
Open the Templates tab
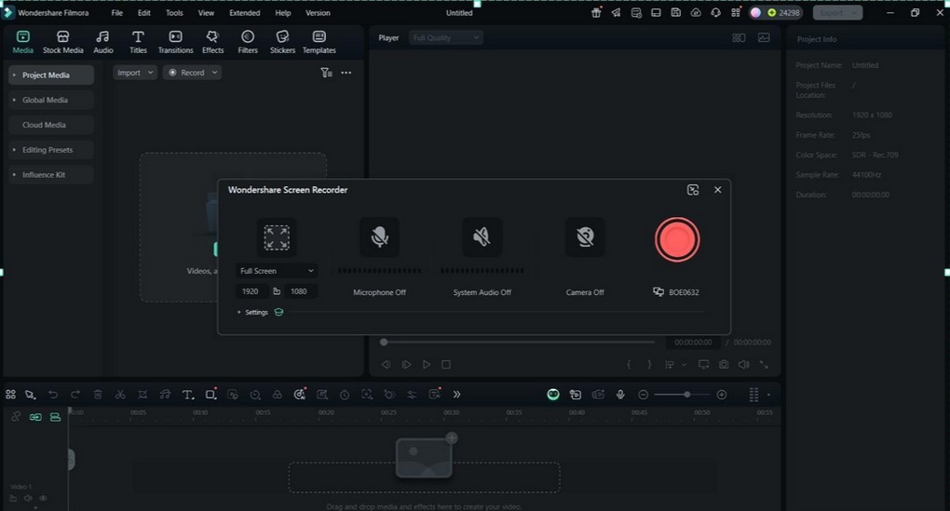point(319,43)
